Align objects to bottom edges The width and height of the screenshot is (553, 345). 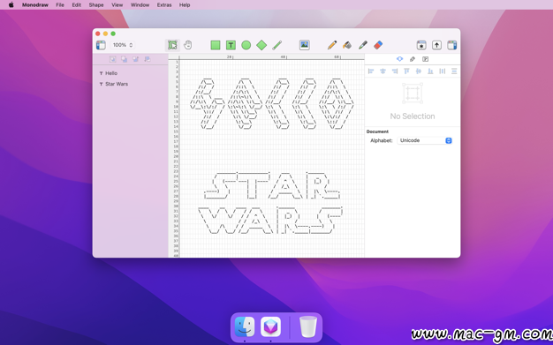point(430,71)
